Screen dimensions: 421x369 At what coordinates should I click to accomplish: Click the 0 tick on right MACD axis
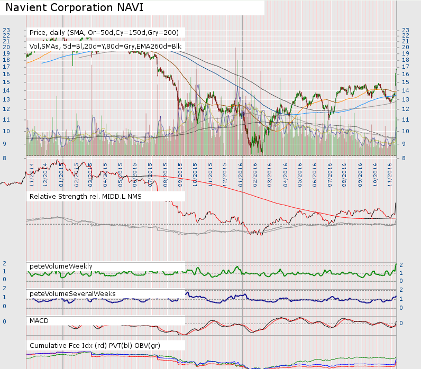[401, 323]
